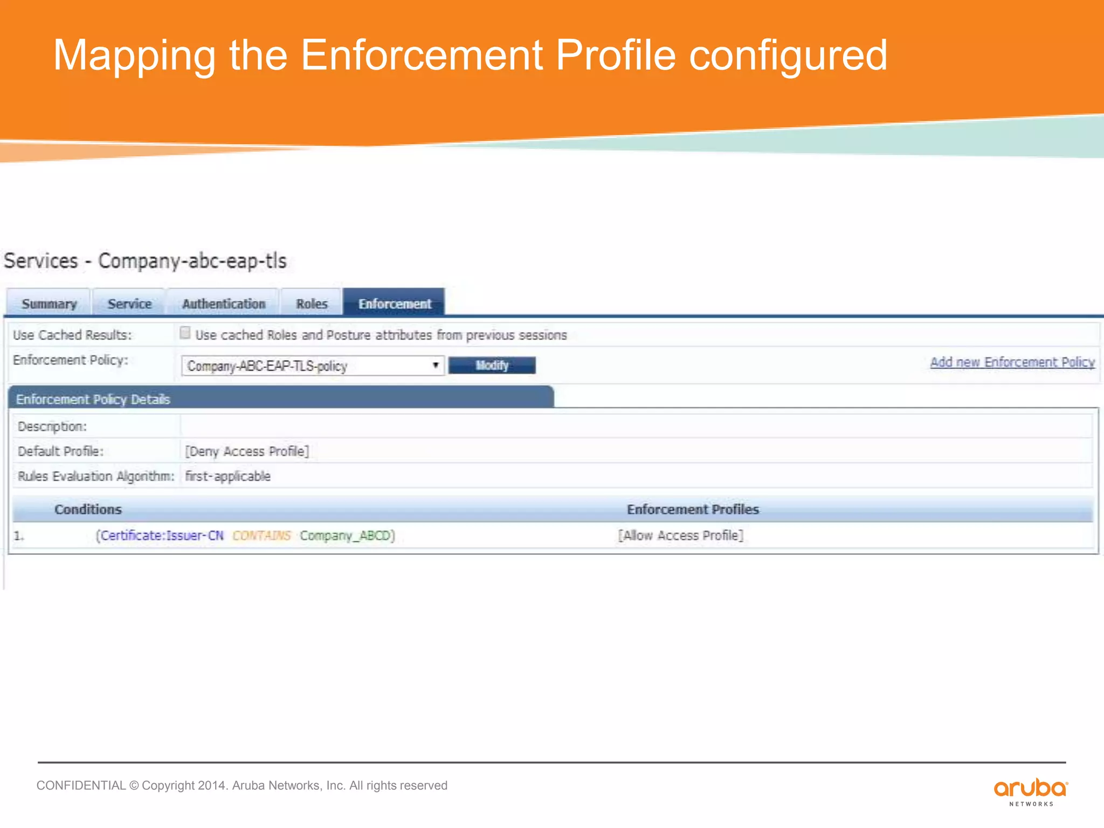
Task: Click the [Allow Access Profile] entry
Action: click(x=681, y=535)
